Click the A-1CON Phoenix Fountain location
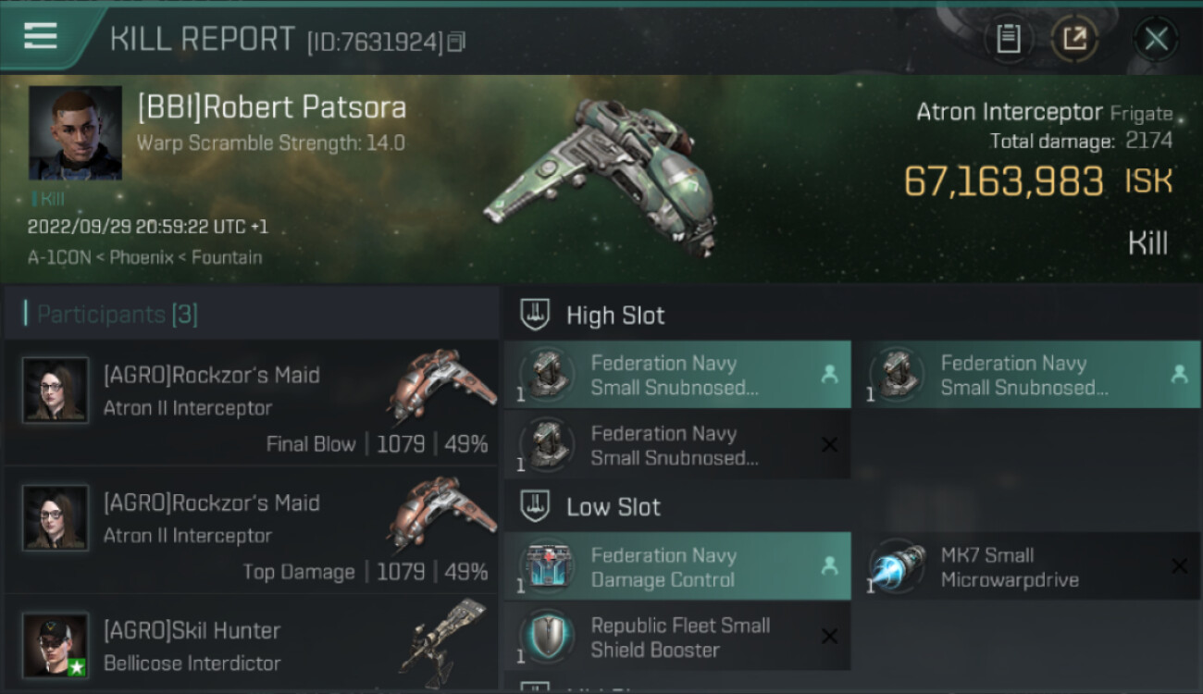 click(x=145, y=257)
